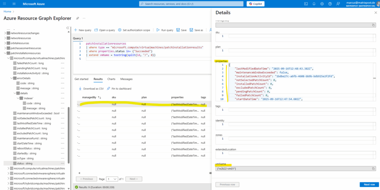This screenshot has height=190, width=380.
Task: Expand the orbitalresources table
Action: [5, 43]
